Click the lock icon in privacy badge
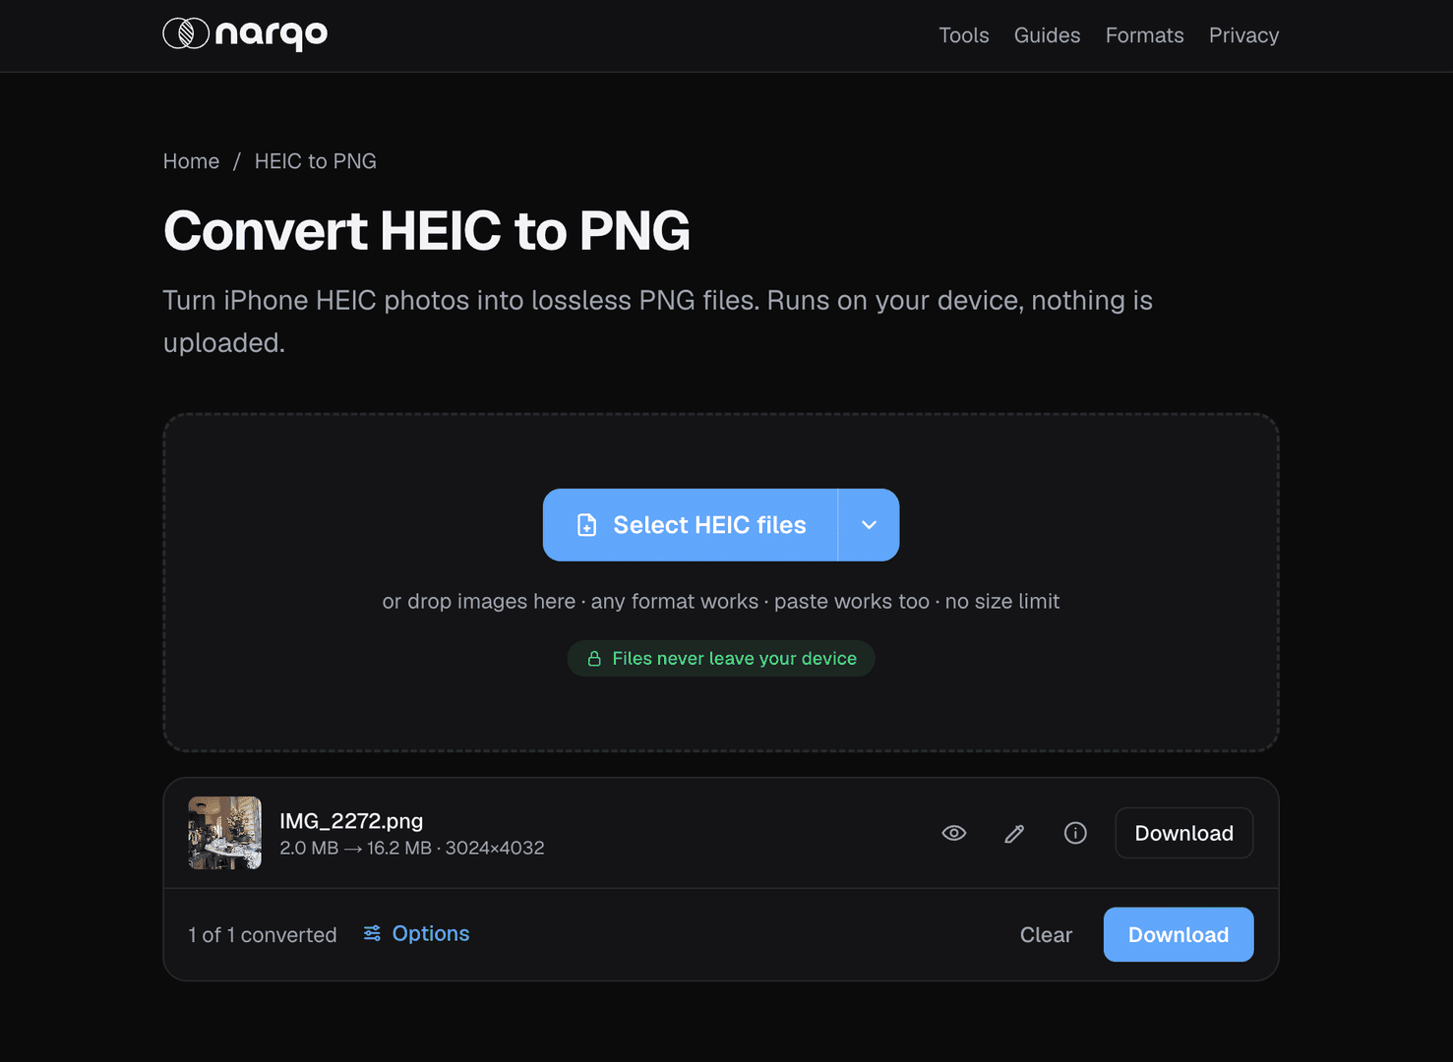 click(x=594, y=659)
